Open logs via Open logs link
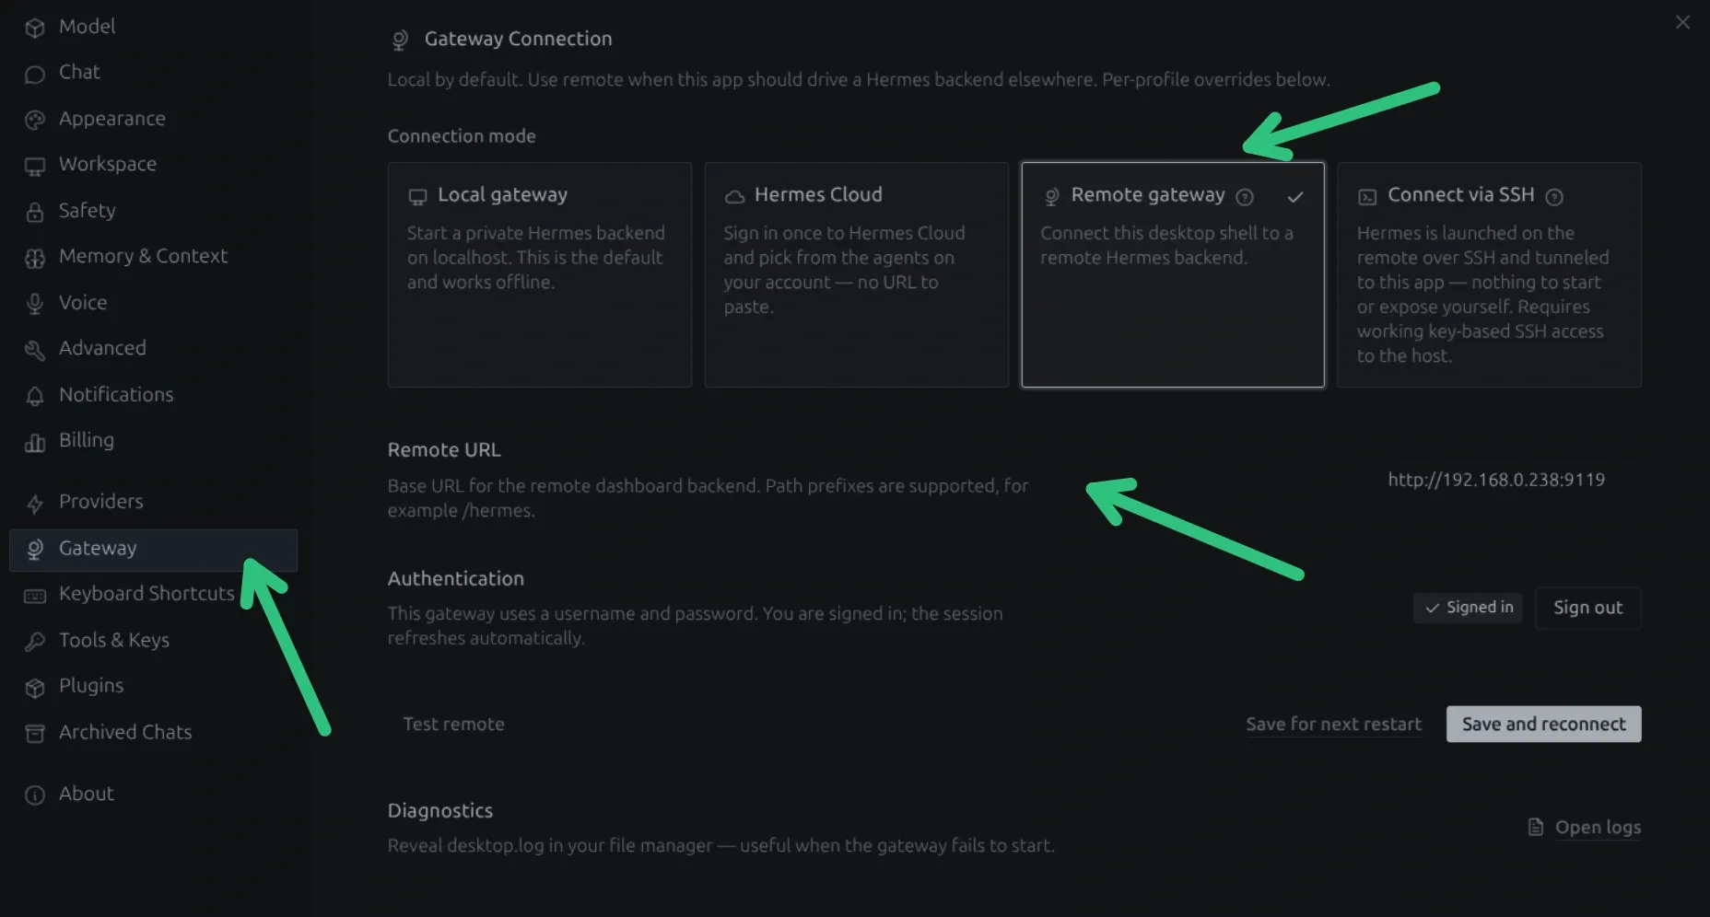Viewport: 1710px width, 917px height. point(1585,828)
